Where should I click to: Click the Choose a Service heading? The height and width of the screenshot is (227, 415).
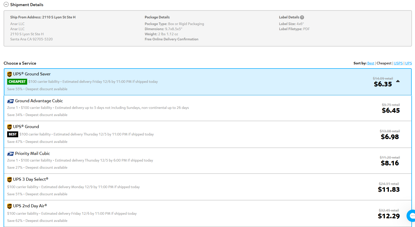pyautogui.click(x=20, y=63)
